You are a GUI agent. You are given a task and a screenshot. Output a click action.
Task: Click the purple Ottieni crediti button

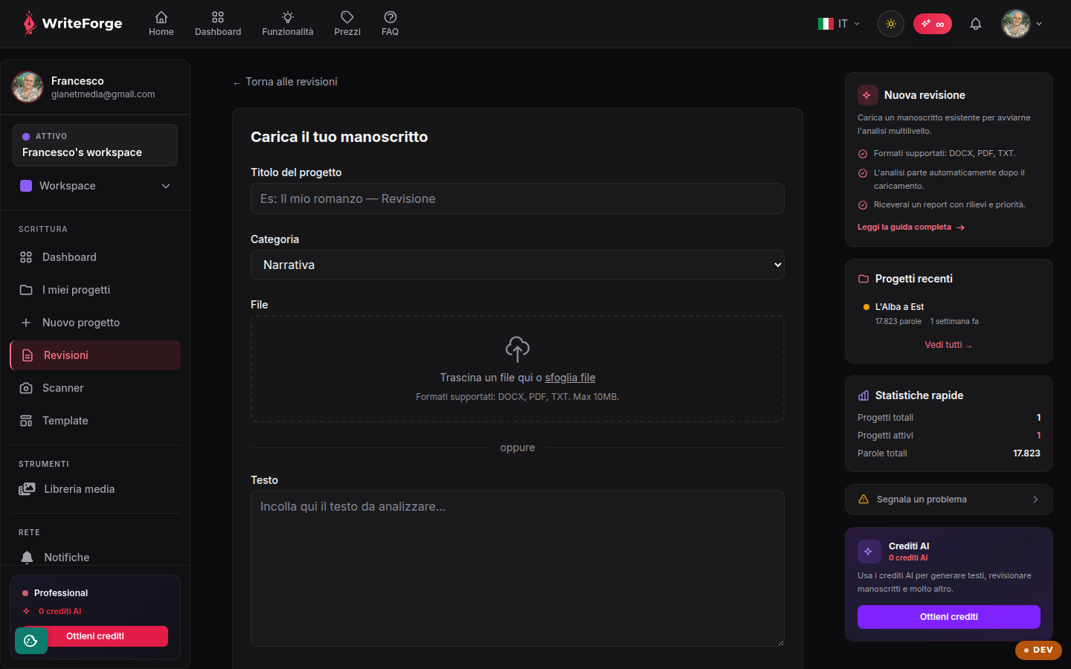949,617
